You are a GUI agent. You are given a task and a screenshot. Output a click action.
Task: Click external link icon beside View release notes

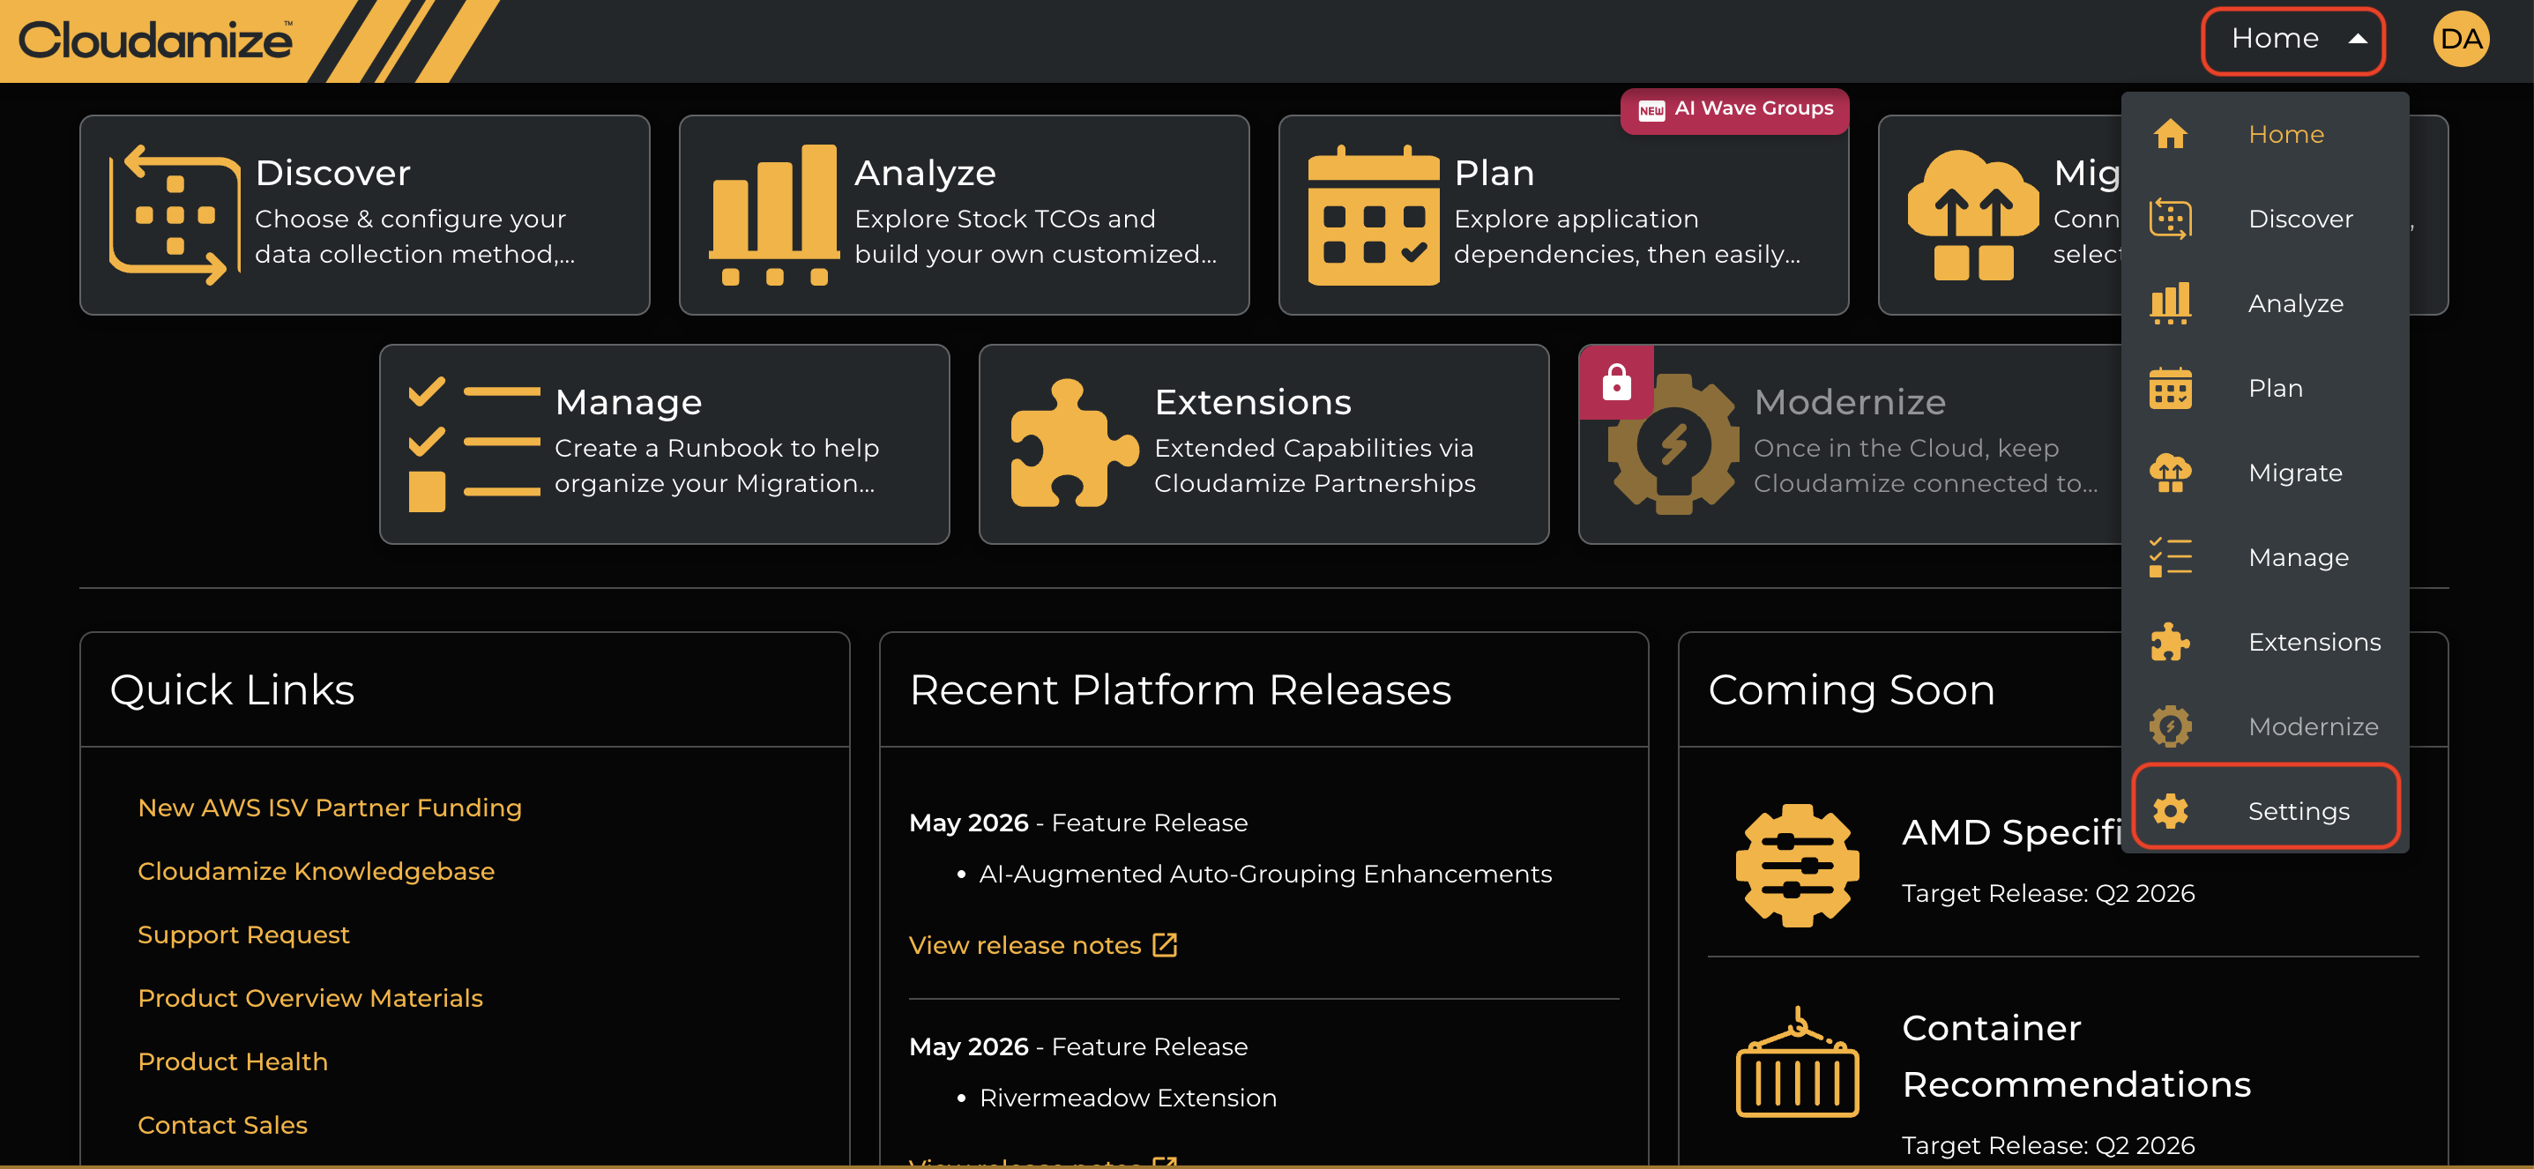[1165, 945]
